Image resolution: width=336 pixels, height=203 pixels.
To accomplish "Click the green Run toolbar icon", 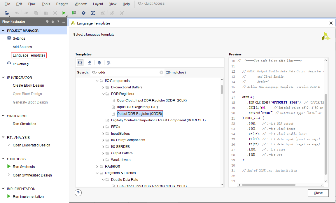I will click(63, 13).
